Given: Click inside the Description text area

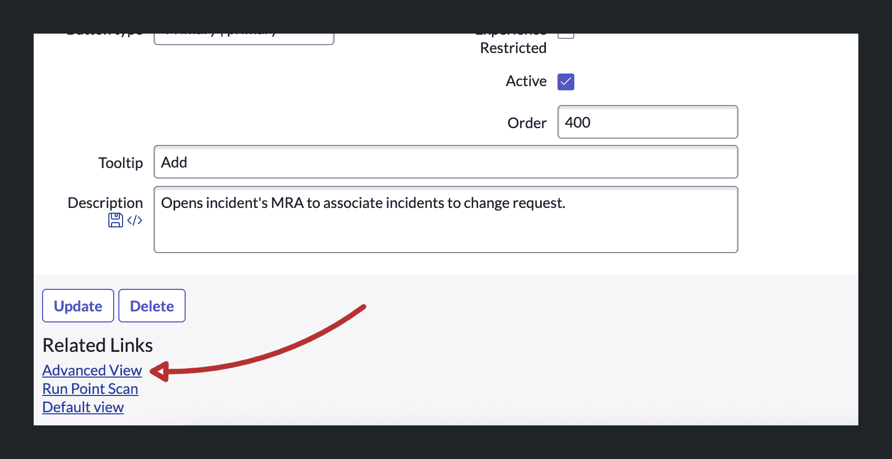Looking at the screenshot, I should [x=445, y=220].
